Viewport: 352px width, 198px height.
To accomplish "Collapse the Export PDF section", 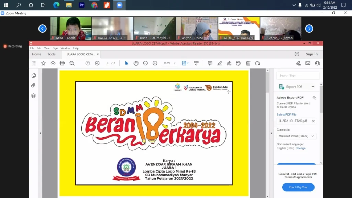I will pos(313,87).
